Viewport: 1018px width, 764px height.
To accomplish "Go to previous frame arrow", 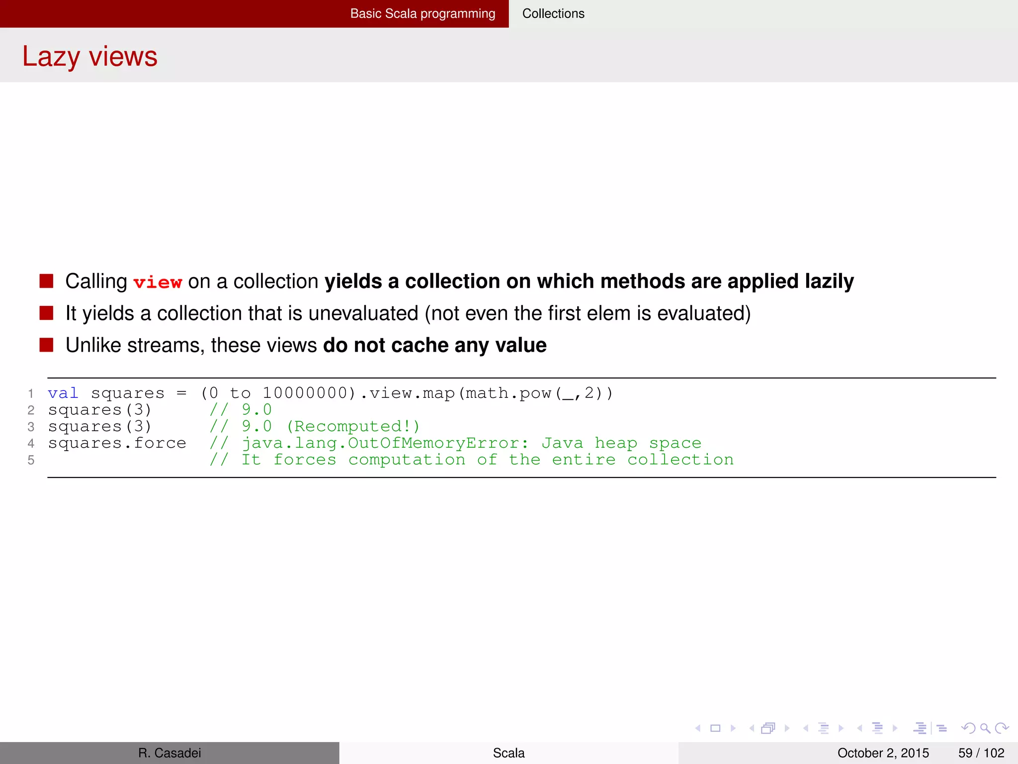I will coord(752,728).
